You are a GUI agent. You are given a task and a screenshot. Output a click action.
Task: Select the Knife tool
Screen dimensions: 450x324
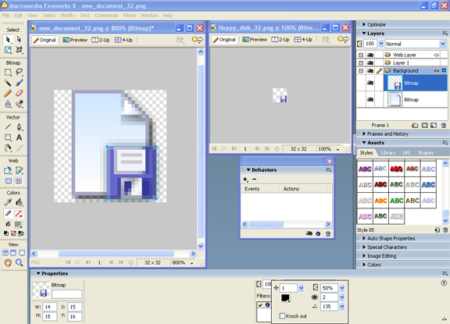[x=19, y=148]
